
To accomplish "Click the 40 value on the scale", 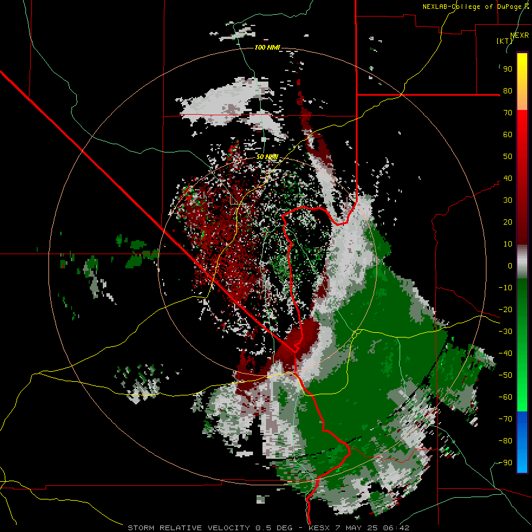I will tap(508, 179).
